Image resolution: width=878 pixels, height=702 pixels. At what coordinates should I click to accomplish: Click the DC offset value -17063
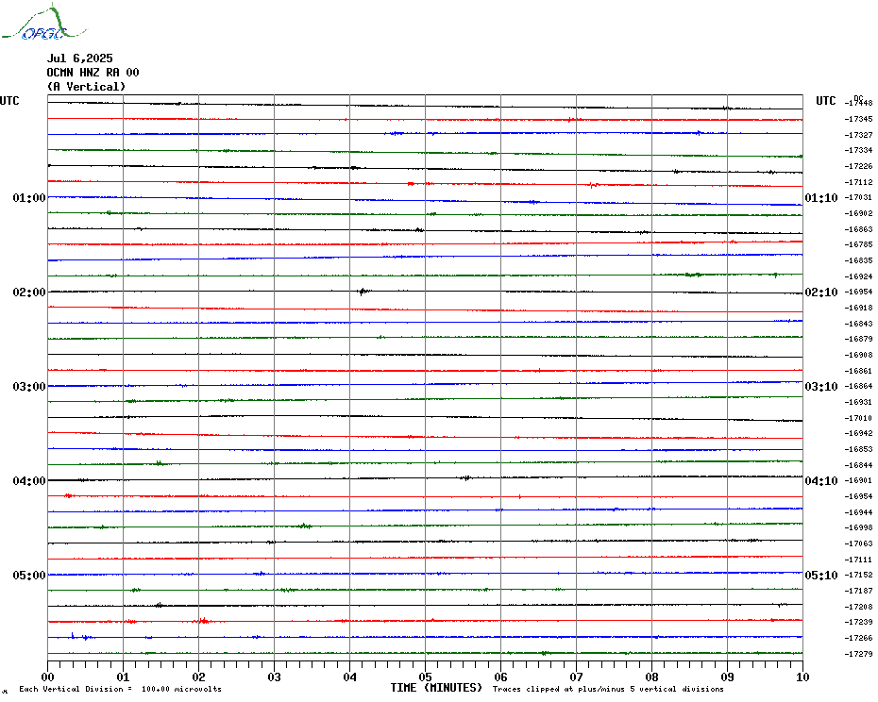point(858,543)
